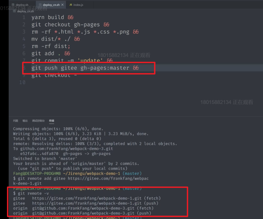Click the 'Writing objects' terminal line

pyautogui.click(x=81, y=134)
